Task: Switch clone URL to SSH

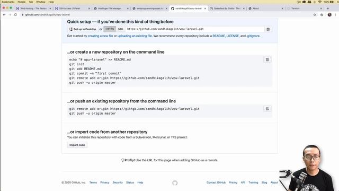Action: [121, 29]
